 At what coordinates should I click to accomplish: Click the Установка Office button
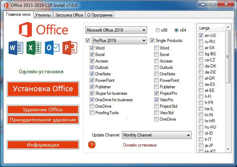pyautogui.click(x=43, y=89)
